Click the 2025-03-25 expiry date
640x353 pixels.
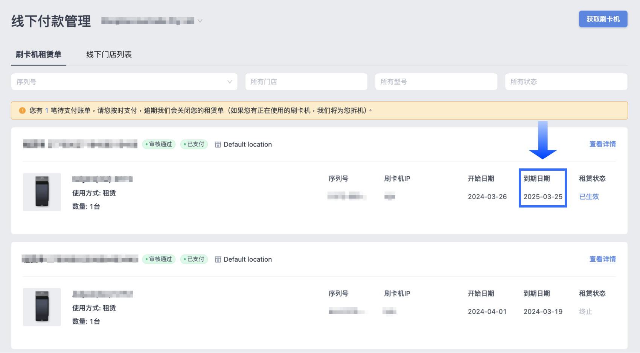click(543, 197)
